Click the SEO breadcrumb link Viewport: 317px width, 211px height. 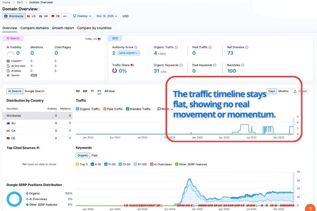[20, 2]
